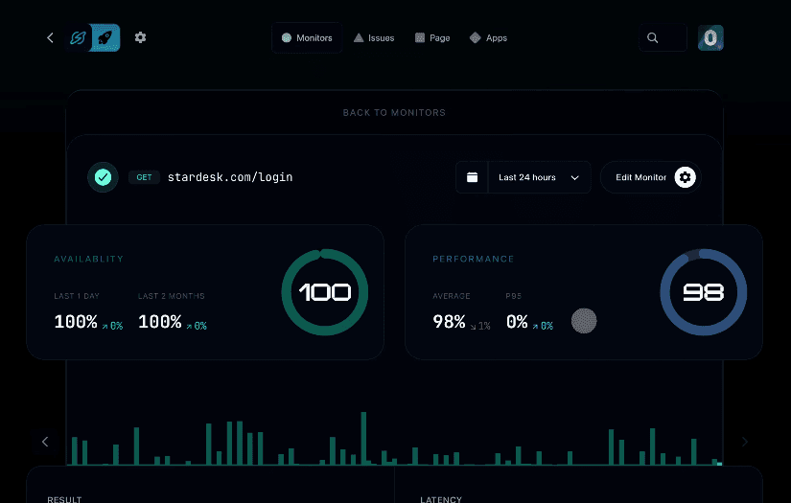The width and height of the screenshot is (791, 503).
Task: Advance chart with the next arrow
Action: tap(745, 442)
